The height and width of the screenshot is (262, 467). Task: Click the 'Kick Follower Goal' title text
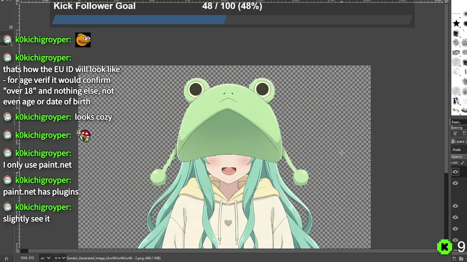94,6
